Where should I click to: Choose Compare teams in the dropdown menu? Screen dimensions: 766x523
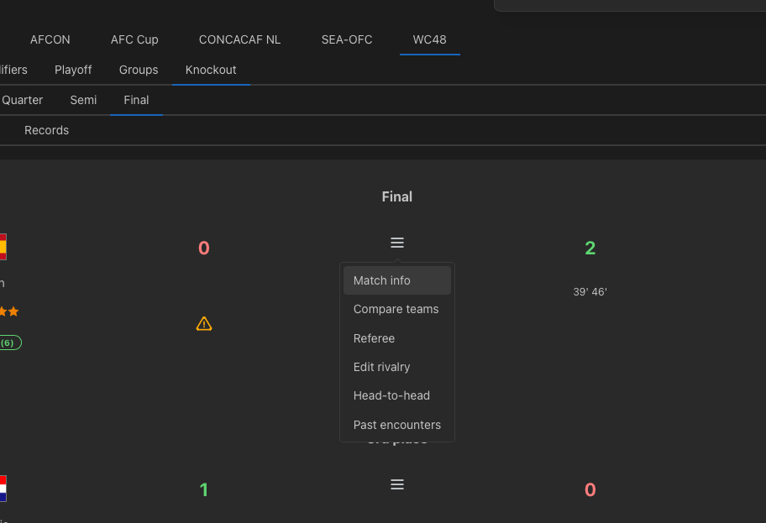396,309
